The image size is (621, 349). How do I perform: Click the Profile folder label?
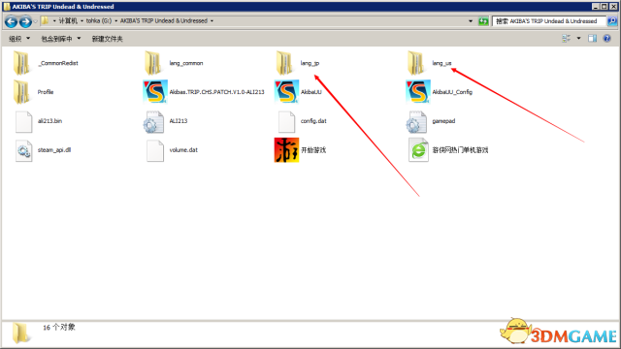pyautogui.click(x=46, y=92)
